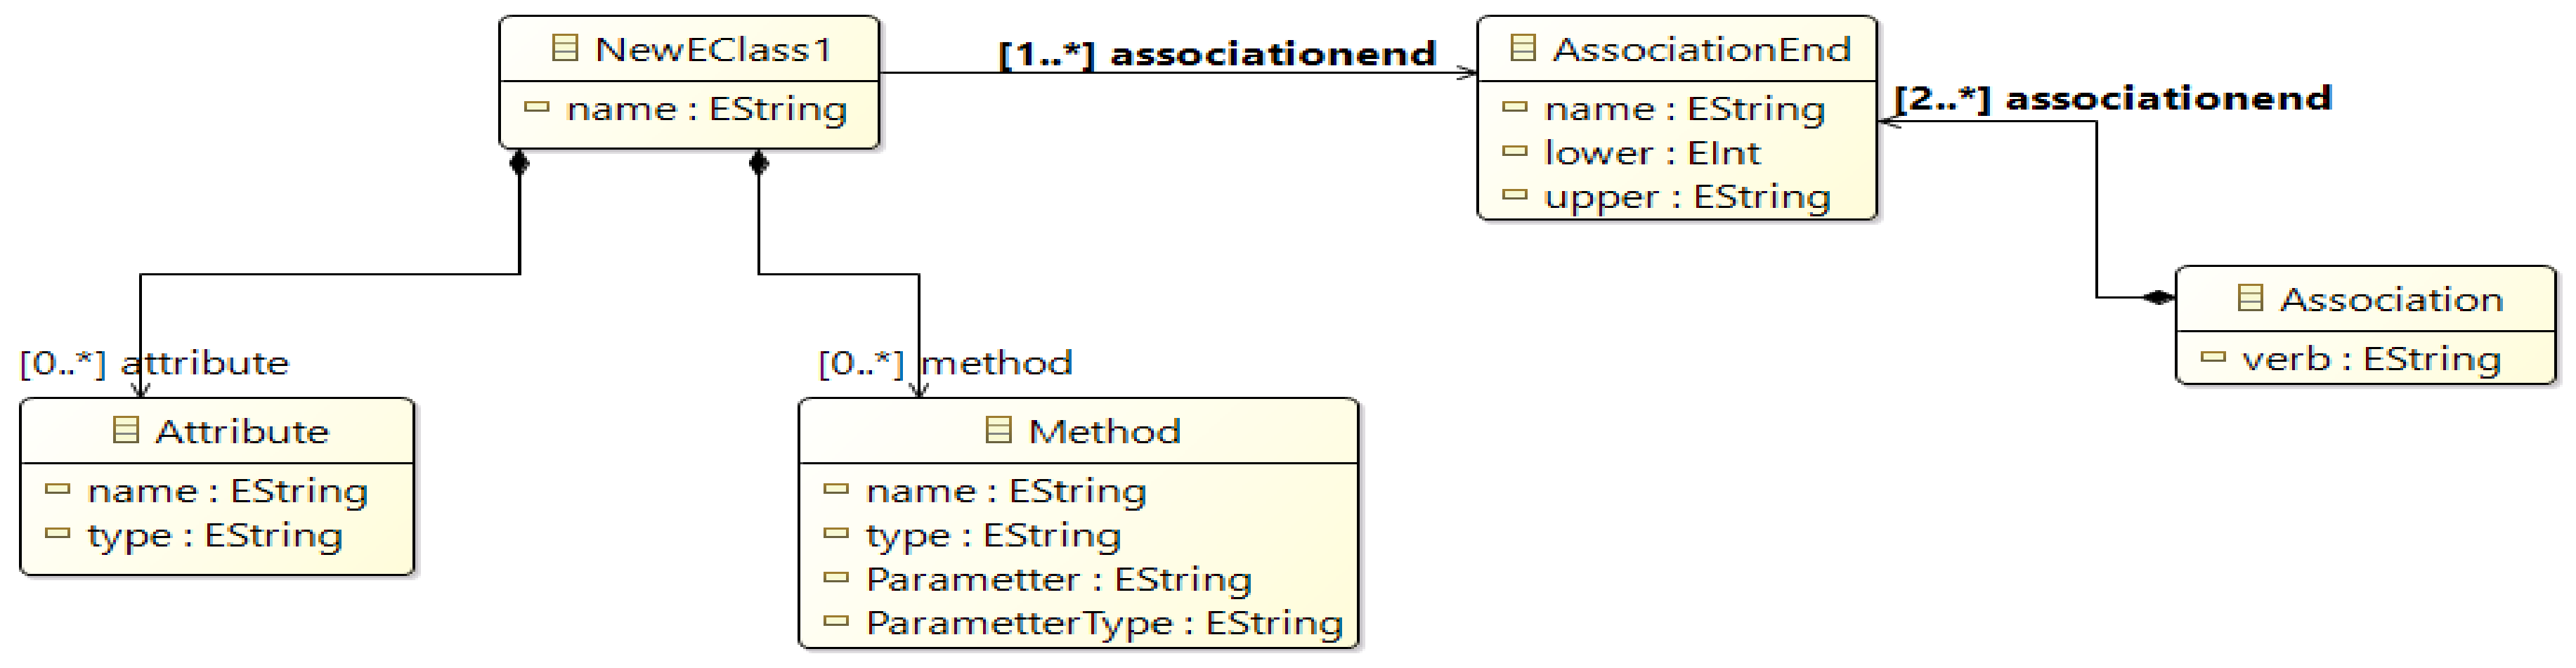2576x668 pixels.
Task: Click the class icon beside AssociationEnd title
Action: click(x=1522, y=48)
